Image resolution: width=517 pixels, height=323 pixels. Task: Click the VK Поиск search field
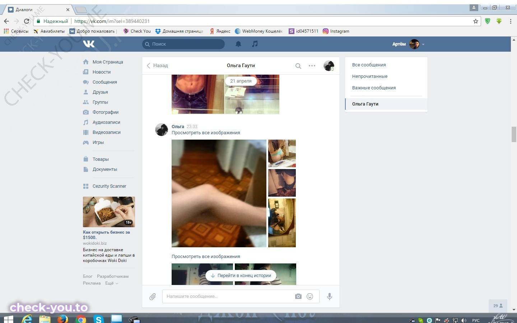(183, 44)
